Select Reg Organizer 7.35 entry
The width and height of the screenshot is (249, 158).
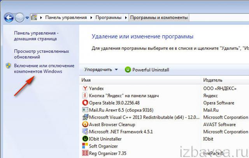(x=108, y=153)
